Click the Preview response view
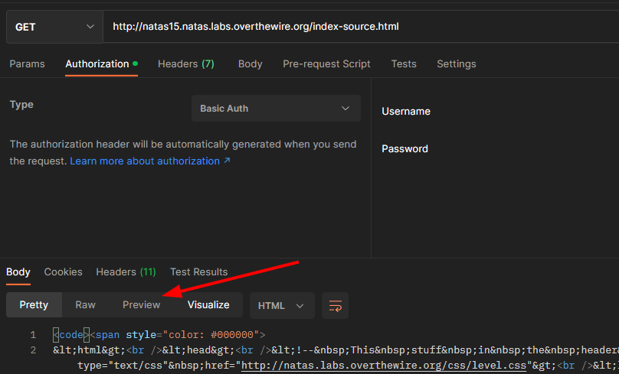Viewport: 619px width, 374px height. point(141,305)
